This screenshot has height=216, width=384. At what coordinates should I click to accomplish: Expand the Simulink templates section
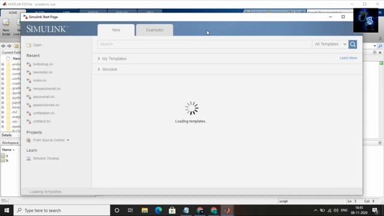(98, 70)
